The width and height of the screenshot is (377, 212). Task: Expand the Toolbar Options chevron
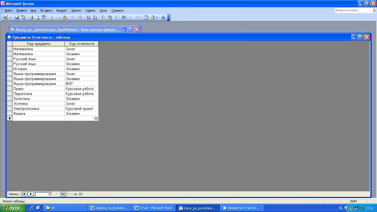(169, 18)
